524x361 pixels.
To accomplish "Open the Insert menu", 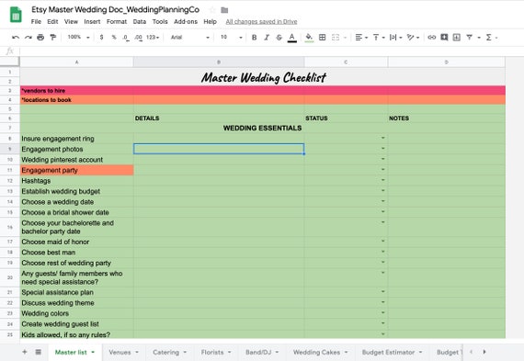I will pos(92,22).
